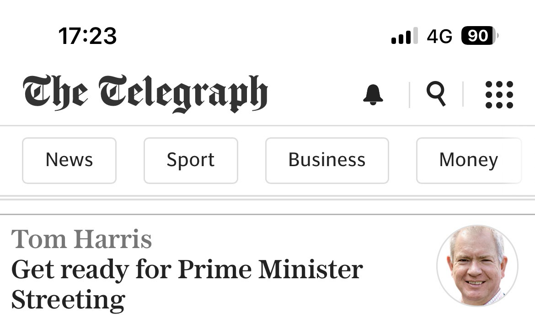Select the Business section tab
Screen dimensions: 535x335
click(x=327, y=160)
